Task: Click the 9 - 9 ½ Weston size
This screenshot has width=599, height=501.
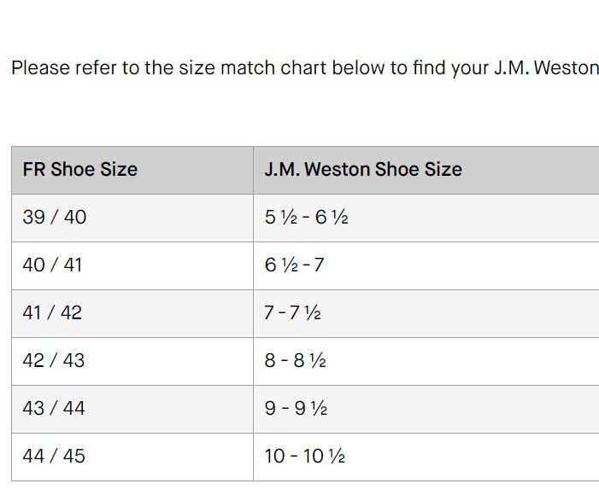Action: (295, 408)
